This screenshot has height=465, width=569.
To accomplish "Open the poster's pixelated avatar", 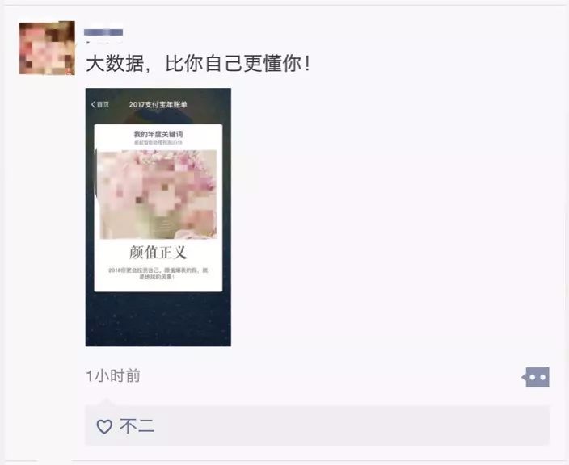I will click(x=47, y=48).
